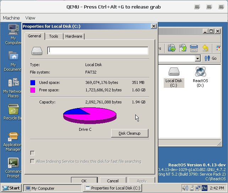Click the 1.94 GB capacity text
The image size is (228, 193).
point(139,102)
